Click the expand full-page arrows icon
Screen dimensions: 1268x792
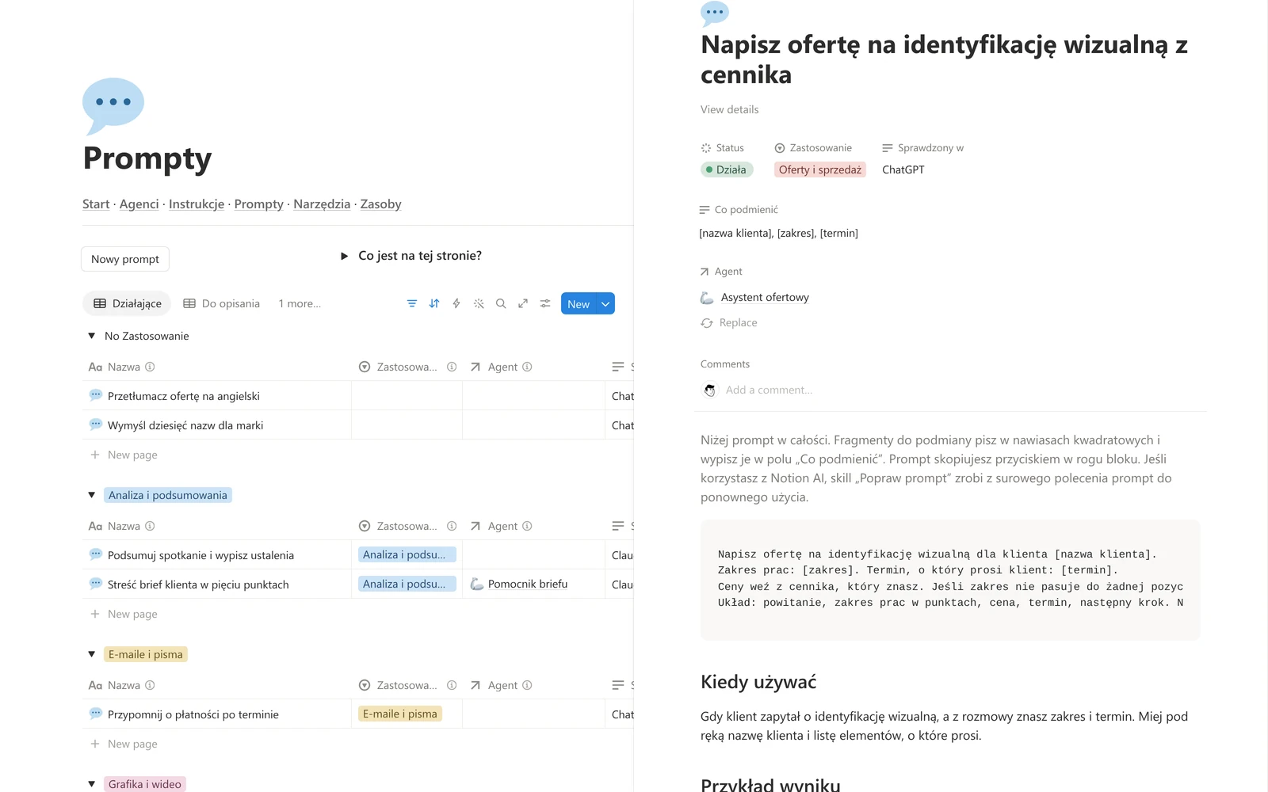[523, 303]
